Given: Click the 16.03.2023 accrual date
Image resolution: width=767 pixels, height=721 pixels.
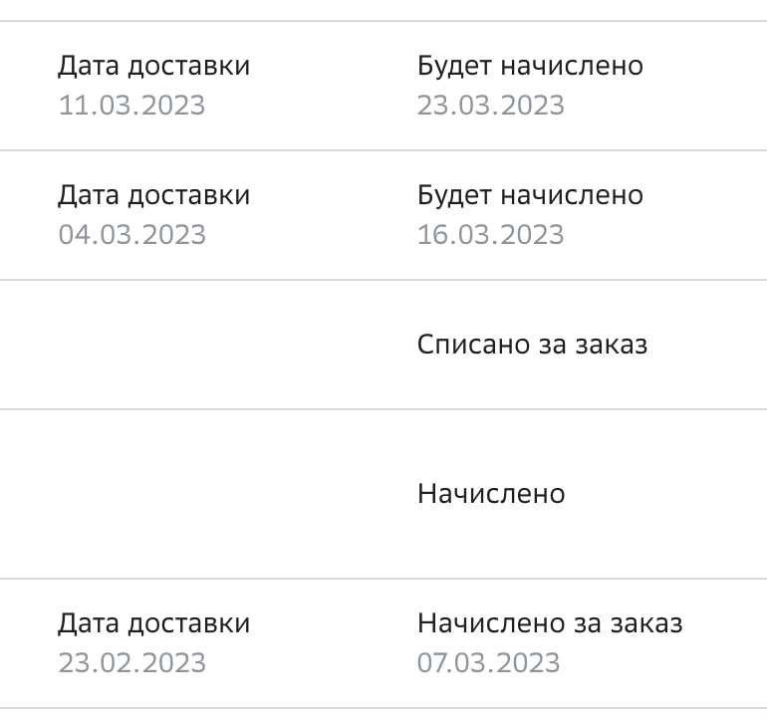Looking at the screenshot, I should (x=491, y=234).
